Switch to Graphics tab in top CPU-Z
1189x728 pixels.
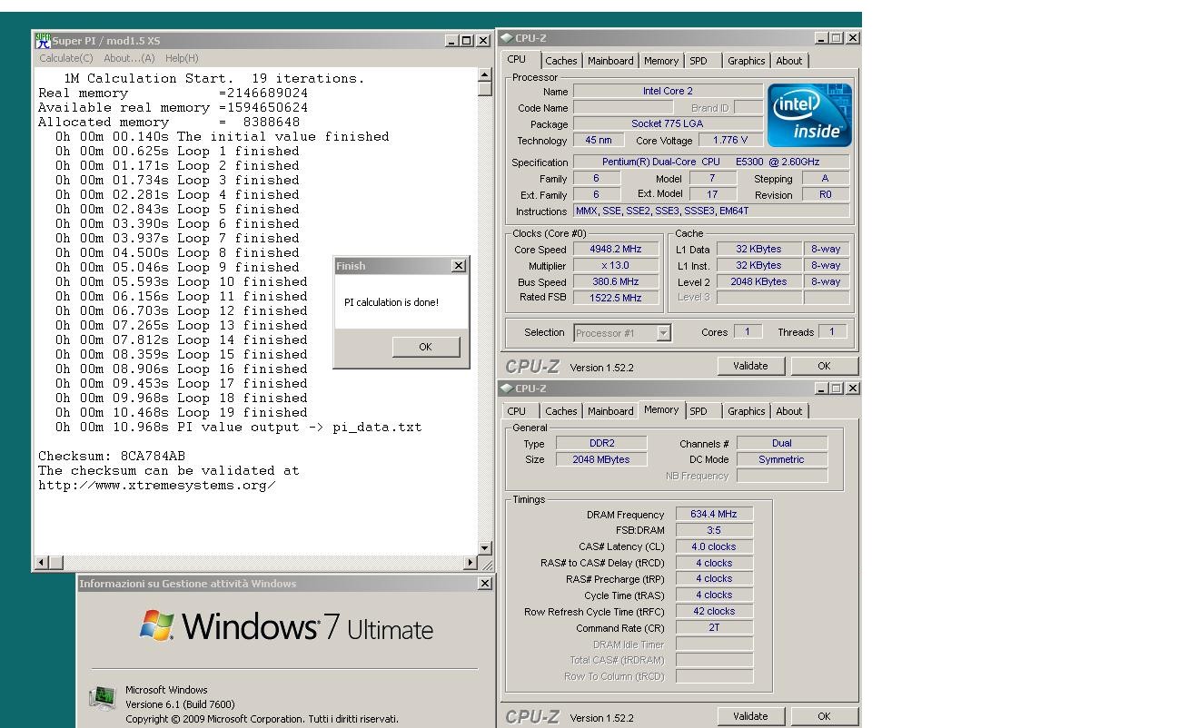[x=747, y=61]
